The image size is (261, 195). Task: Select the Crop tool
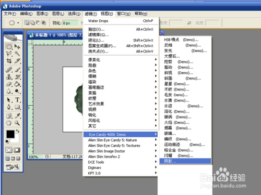(9, 61)
